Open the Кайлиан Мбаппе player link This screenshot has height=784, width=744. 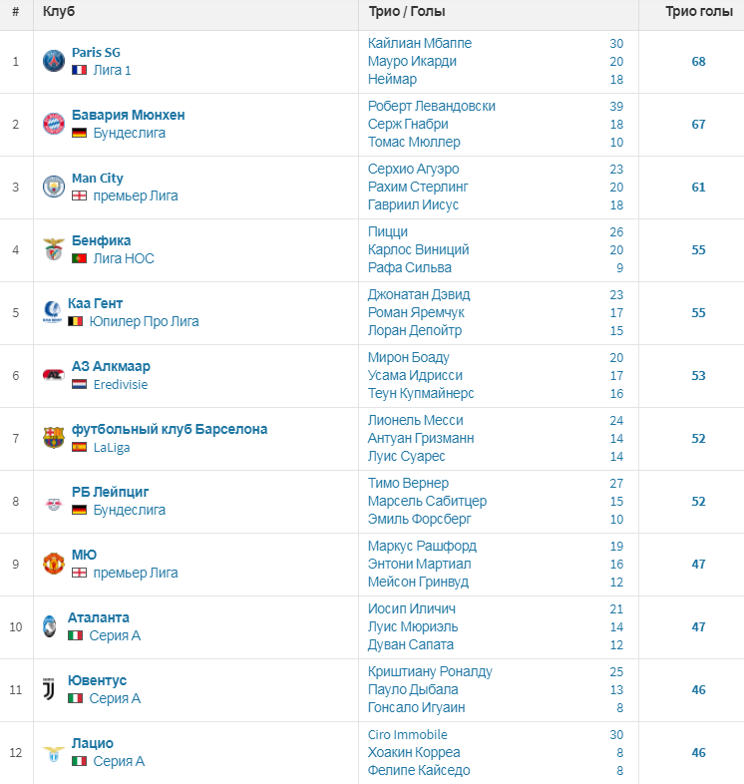click(x=420, y=43)
